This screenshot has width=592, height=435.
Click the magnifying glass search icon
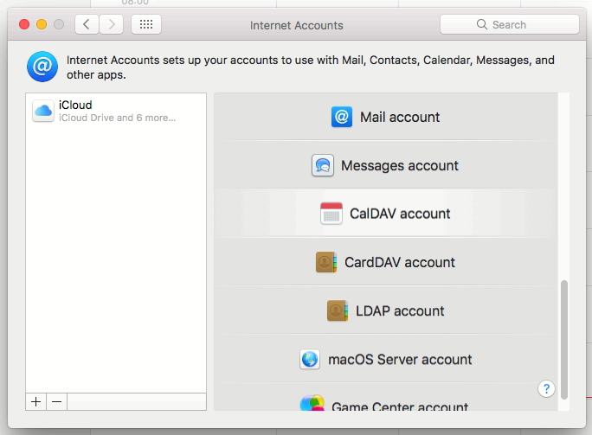coord(482,24)
